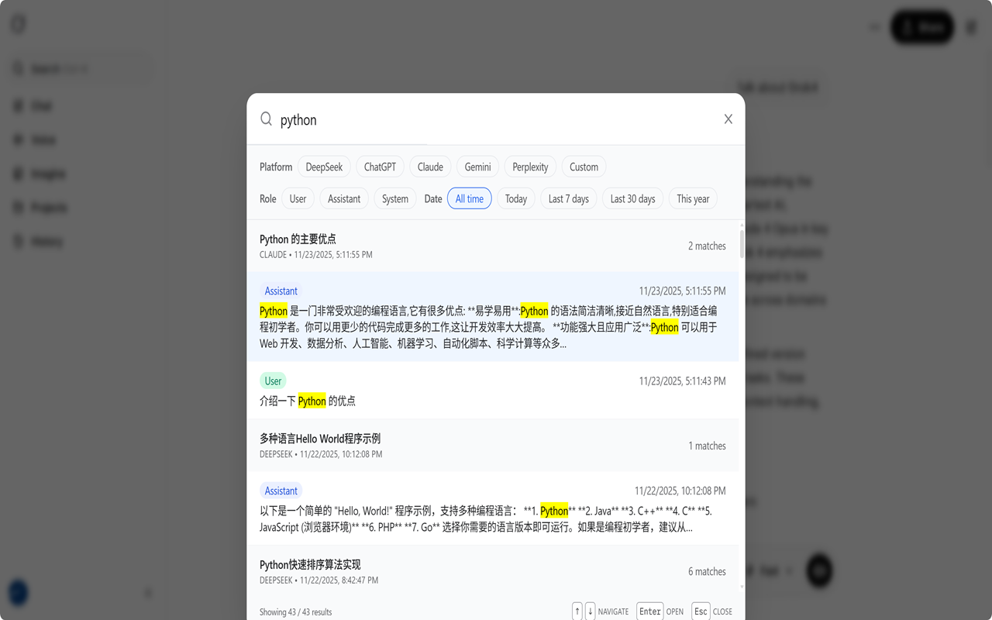Click the 'NAVIGATE' footer label
This screenshot has width=992, height=620.
click(613, 611)
